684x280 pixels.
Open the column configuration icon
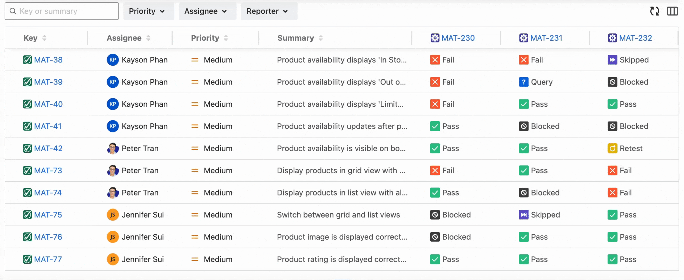672,11
